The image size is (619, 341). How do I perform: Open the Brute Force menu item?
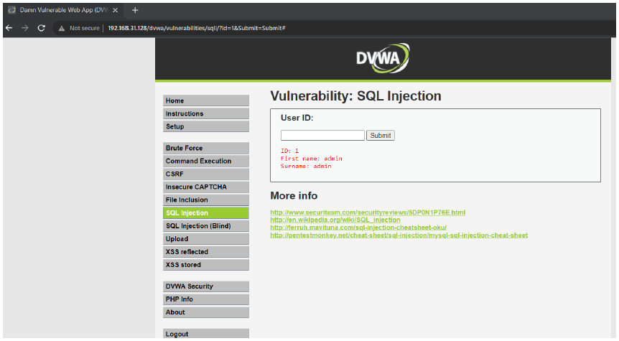205,148
